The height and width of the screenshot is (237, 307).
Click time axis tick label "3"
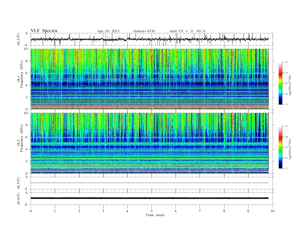point(103,211)
